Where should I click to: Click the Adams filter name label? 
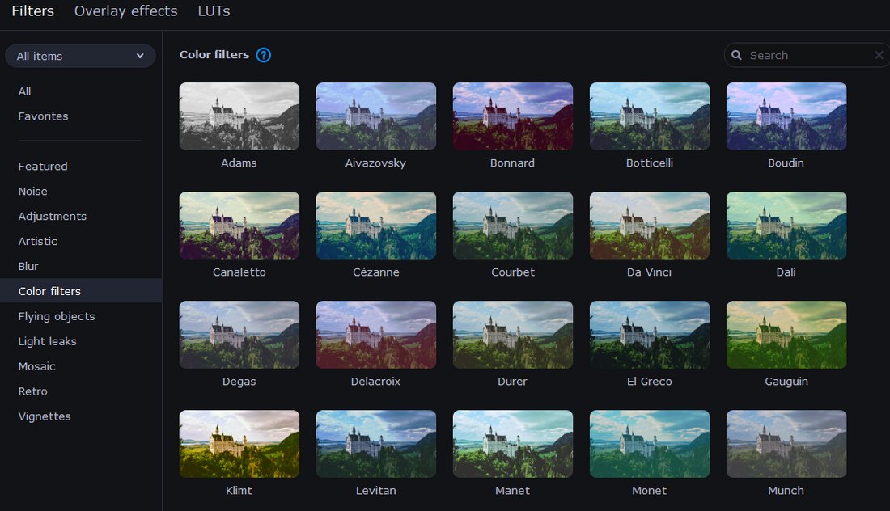[239, 163]
